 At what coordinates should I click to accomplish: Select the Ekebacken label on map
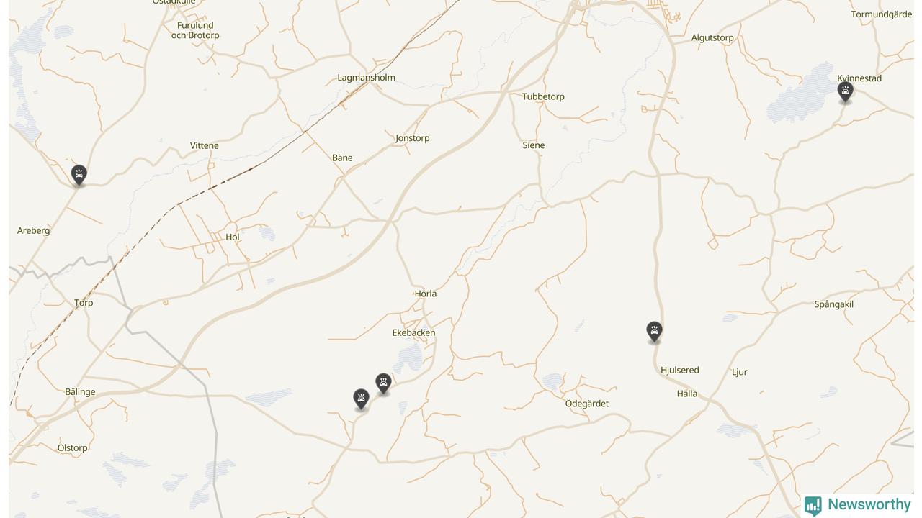(413, 333)
